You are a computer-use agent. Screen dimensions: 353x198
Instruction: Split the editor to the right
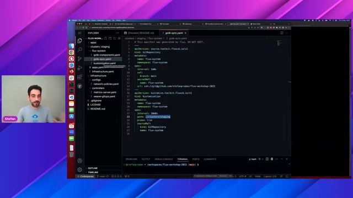coord(282,33)
